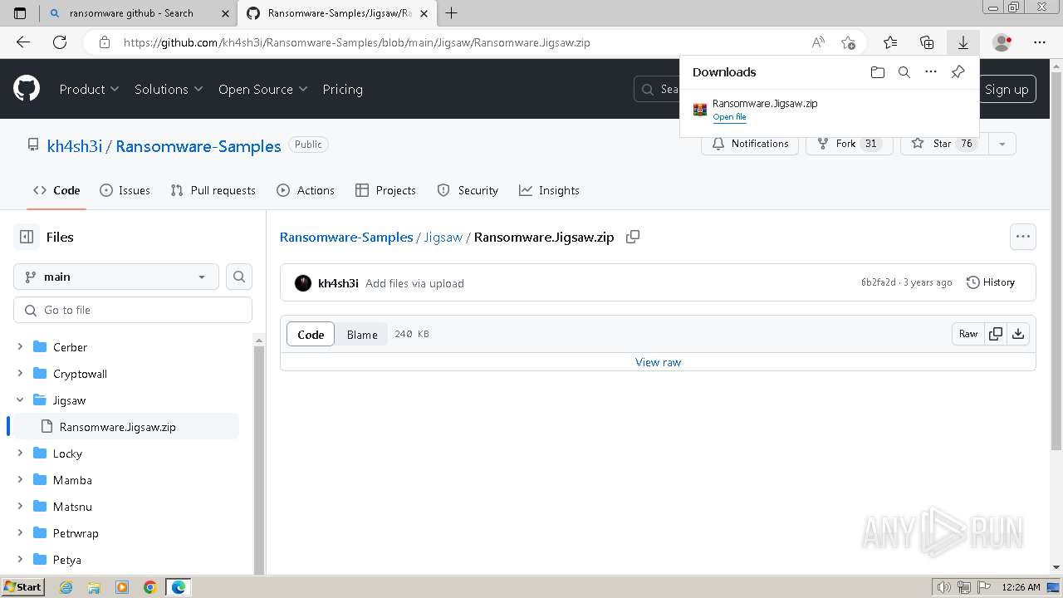Open the tab actions menu icon
This screenshot has height=598, width=1063.
[20, 12]
